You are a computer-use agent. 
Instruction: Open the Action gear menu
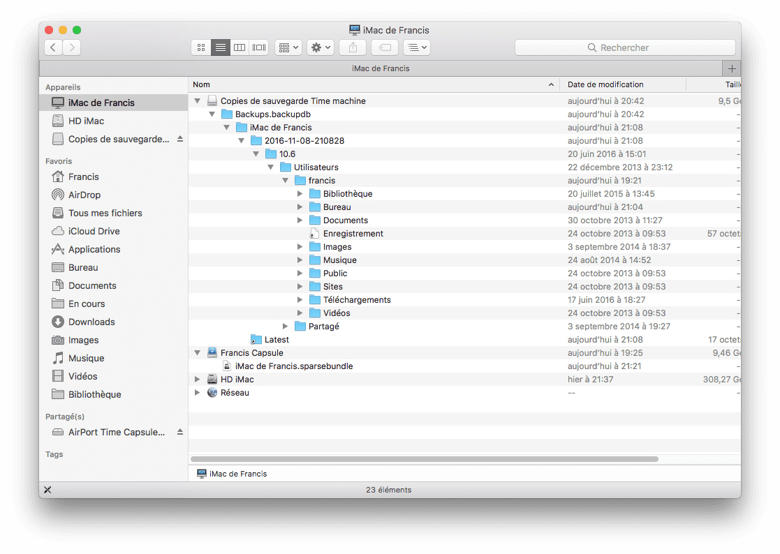click(x=321, y=47)
